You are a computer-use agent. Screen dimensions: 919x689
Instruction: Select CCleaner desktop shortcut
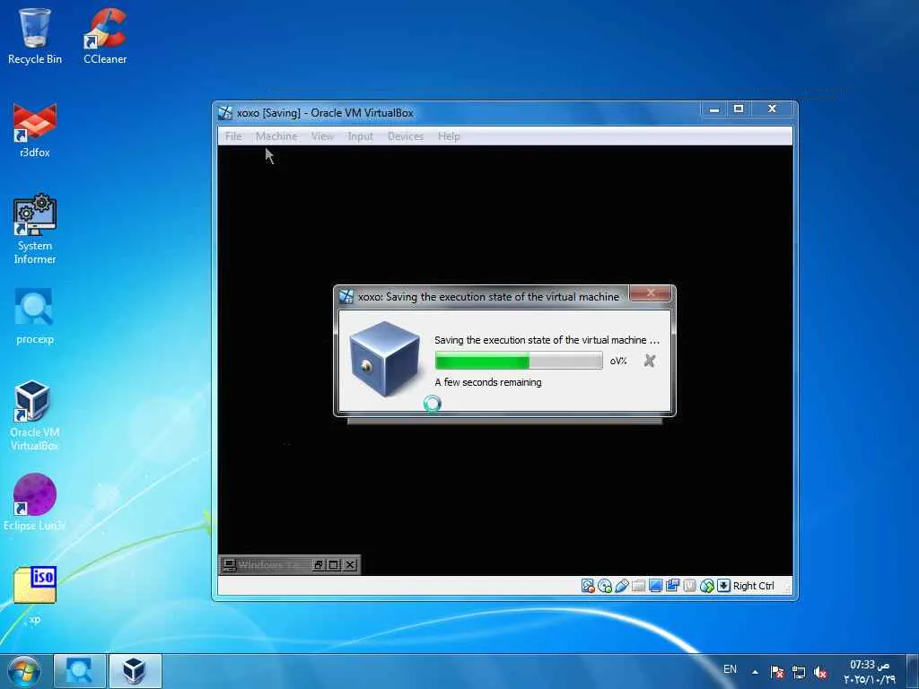(105, 35)
